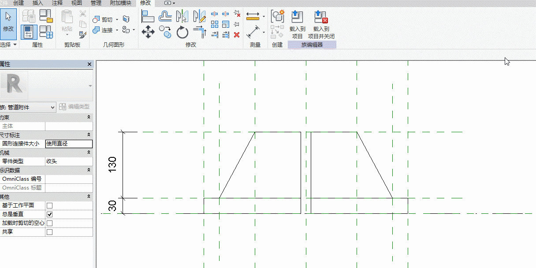The width and height of the screenshot is (536, 268).
Task: Select the Scale tool
Action: click(226, 24)
